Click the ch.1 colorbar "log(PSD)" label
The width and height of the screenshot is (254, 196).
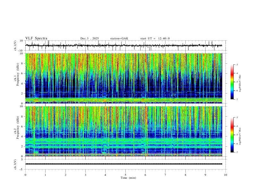pos(240,84)
